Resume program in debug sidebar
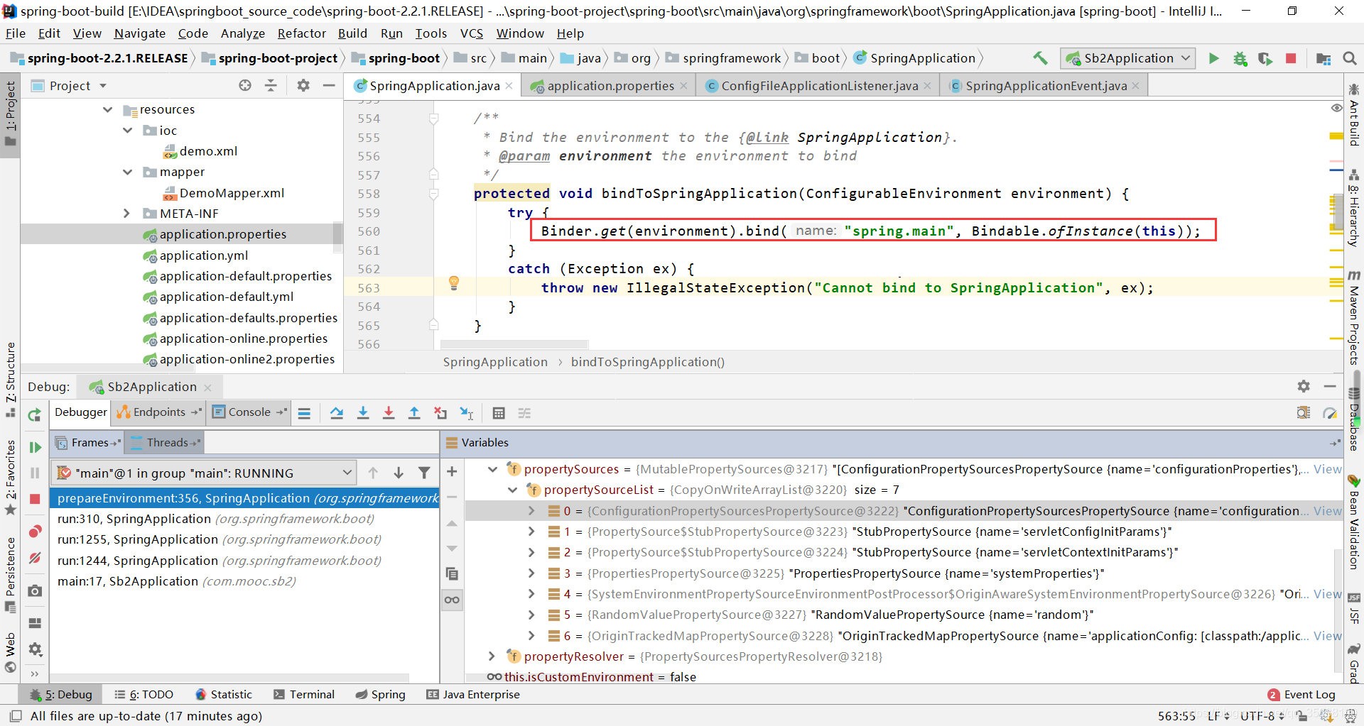1364x726 pixels. [x=34, y=447]
